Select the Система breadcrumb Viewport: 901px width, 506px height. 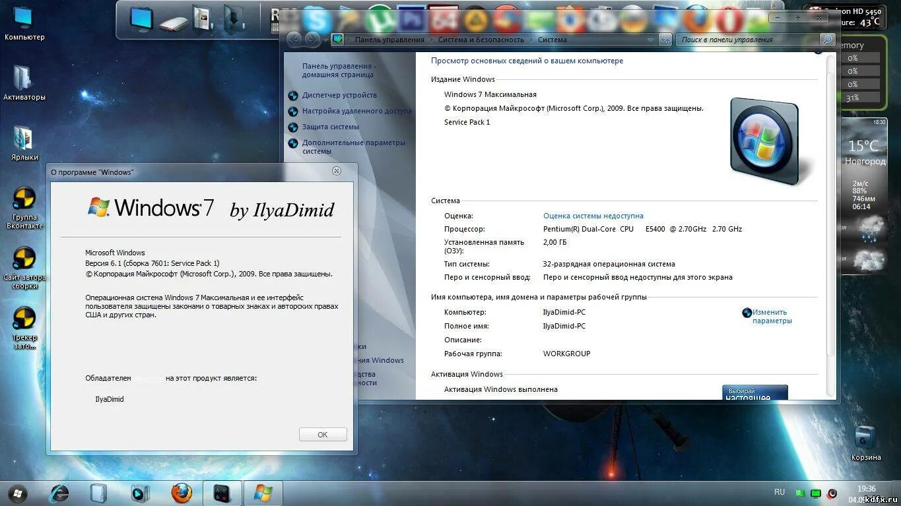click(552, 40)
